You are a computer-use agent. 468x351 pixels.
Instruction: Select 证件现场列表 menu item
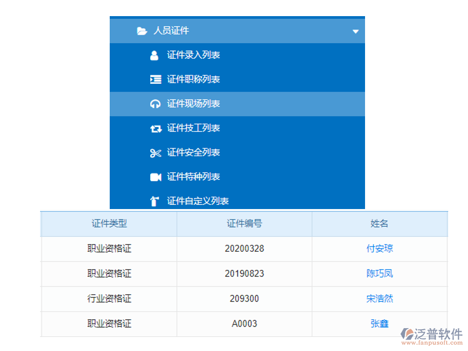[x=237, y=104]
